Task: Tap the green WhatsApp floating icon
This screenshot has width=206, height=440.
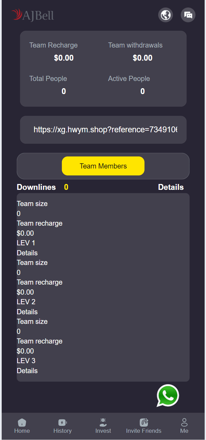Action: point(168,396)
